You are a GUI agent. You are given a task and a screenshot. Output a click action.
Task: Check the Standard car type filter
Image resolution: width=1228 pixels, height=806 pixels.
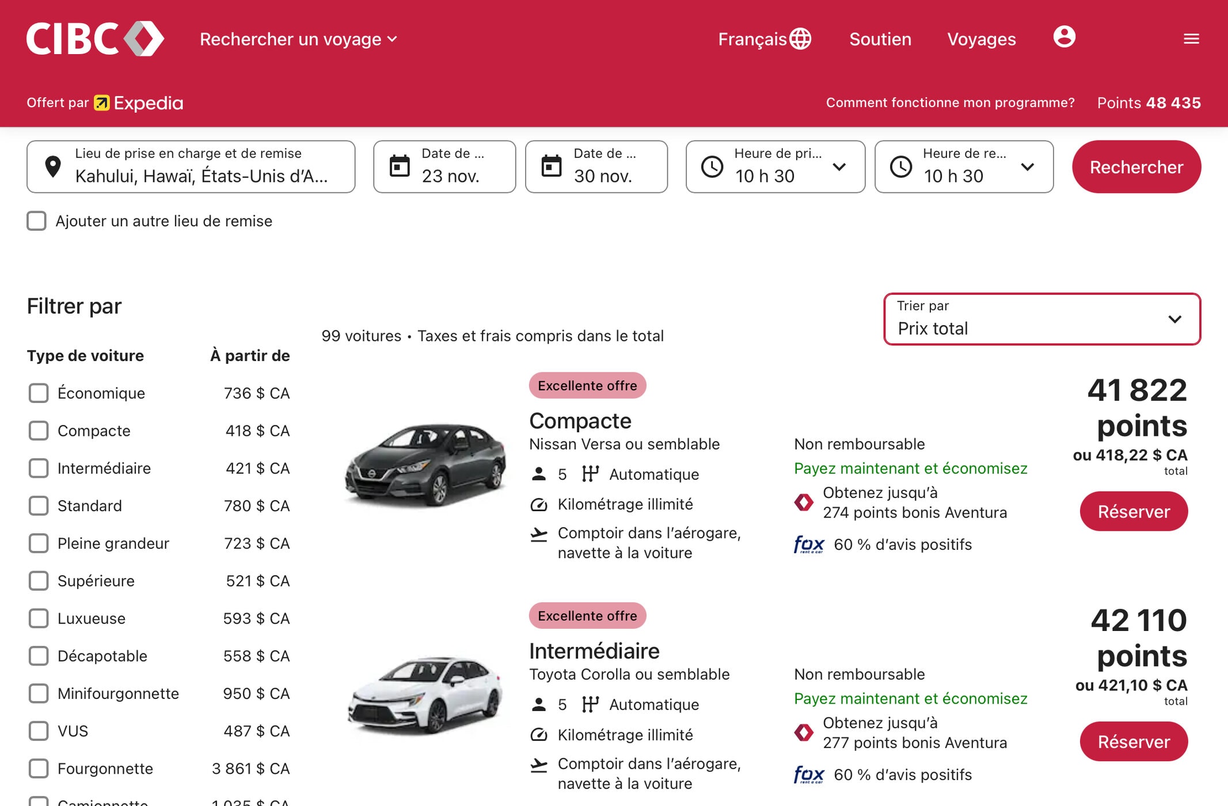39,505
